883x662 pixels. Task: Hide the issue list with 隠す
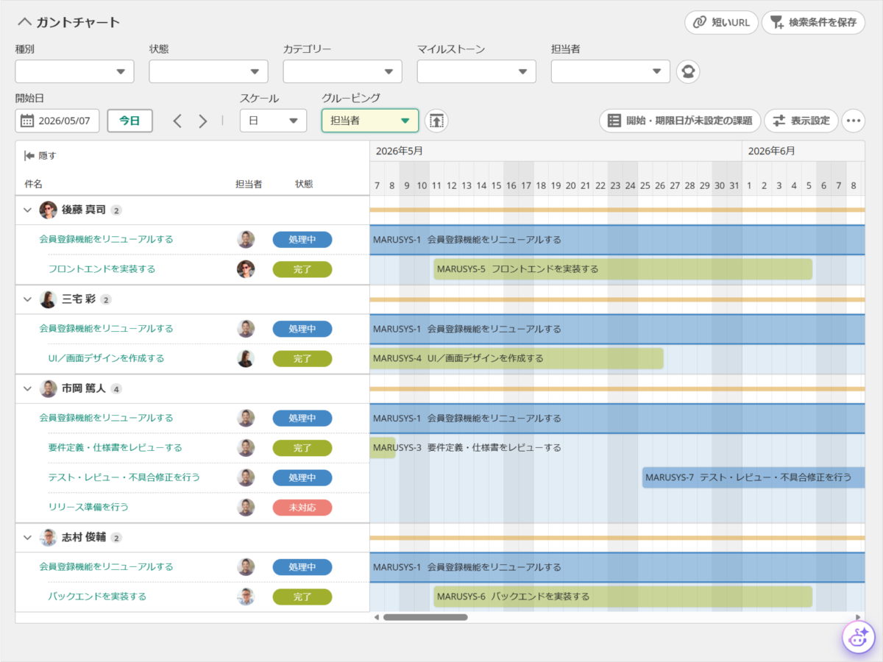tap(40, 155)
